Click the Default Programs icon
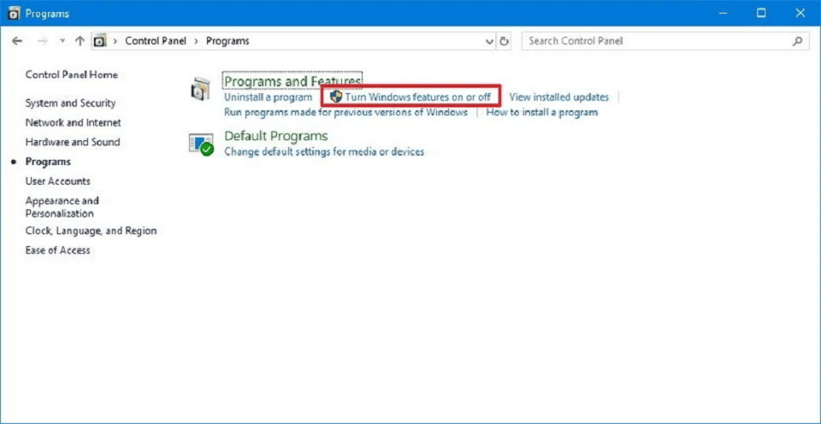This screenshot has width=821, height=424. (x=202, y=145)
